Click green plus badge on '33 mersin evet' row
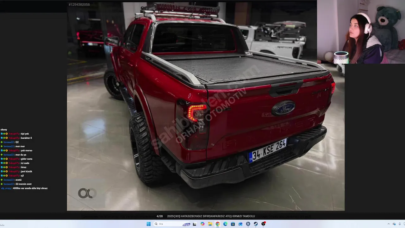405x228 pixels. pyautogui.click(x=2, y=184)
